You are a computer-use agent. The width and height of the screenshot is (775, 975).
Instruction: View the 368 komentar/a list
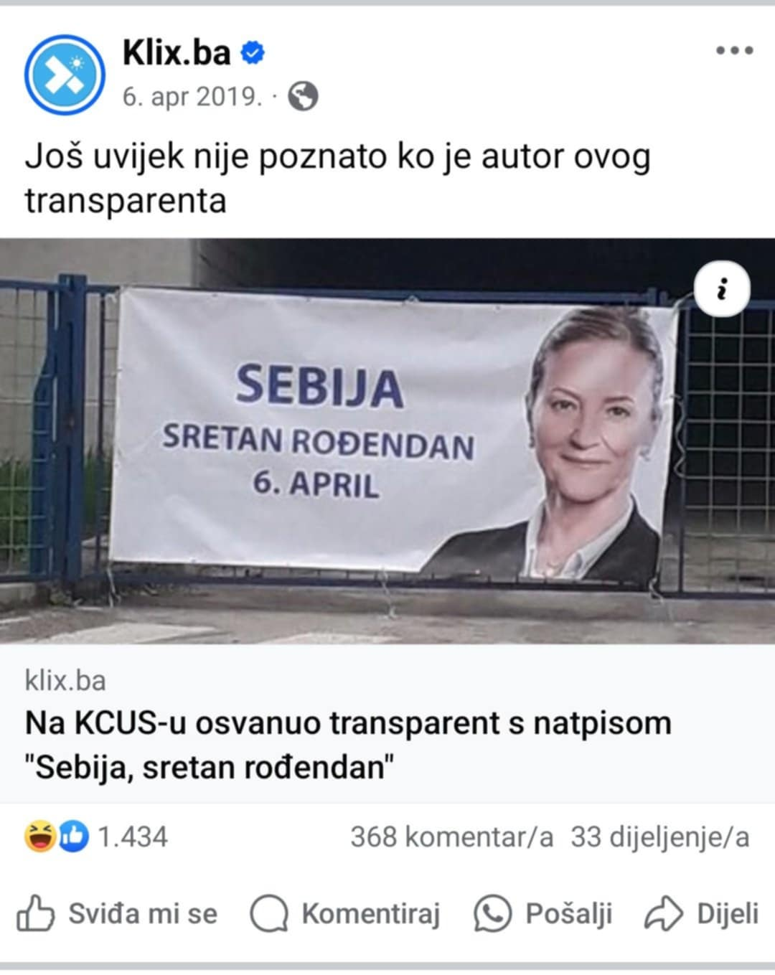(452, 837)
